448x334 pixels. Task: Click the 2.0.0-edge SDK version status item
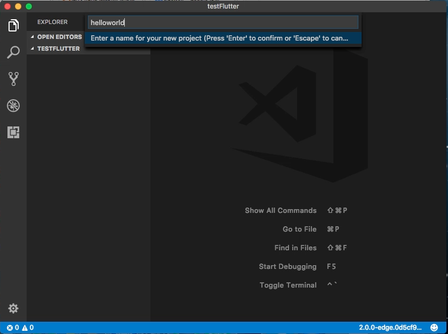click(390, 328)
